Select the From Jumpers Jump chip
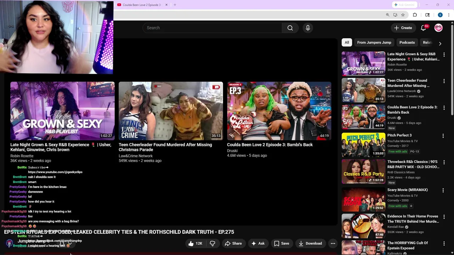 pyautogui.click(x=374, y=42)
